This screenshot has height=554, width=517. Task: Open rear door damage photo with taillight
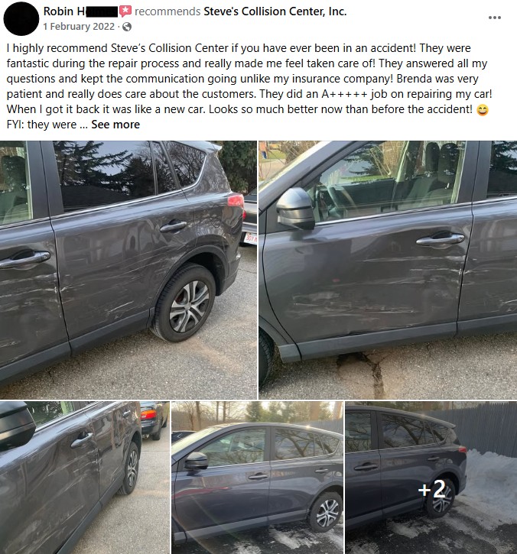pos(128,270)
